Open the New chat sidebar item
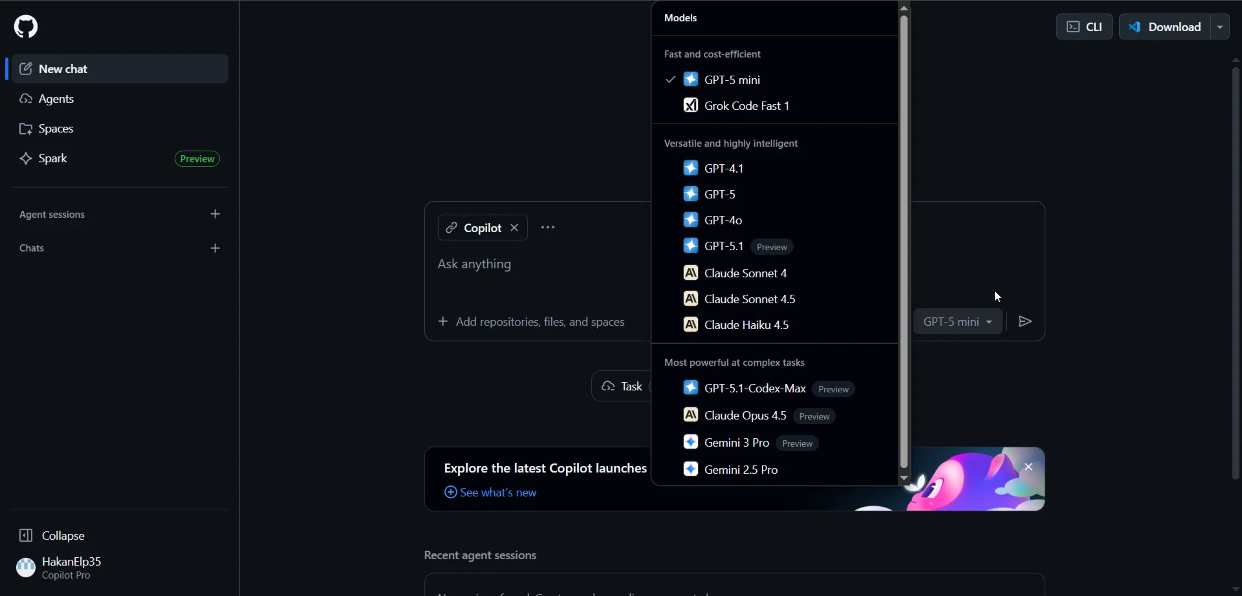1242x596 pixels. 120,69
